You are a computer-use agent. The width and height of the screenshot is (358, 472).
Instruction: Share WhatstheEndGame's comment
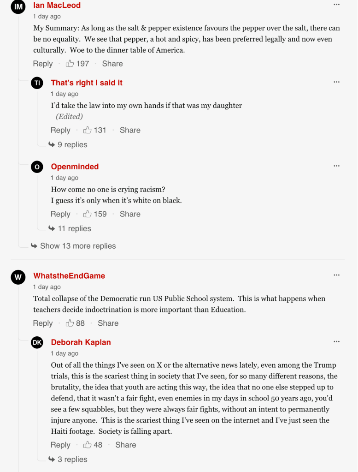pos(108,323)
